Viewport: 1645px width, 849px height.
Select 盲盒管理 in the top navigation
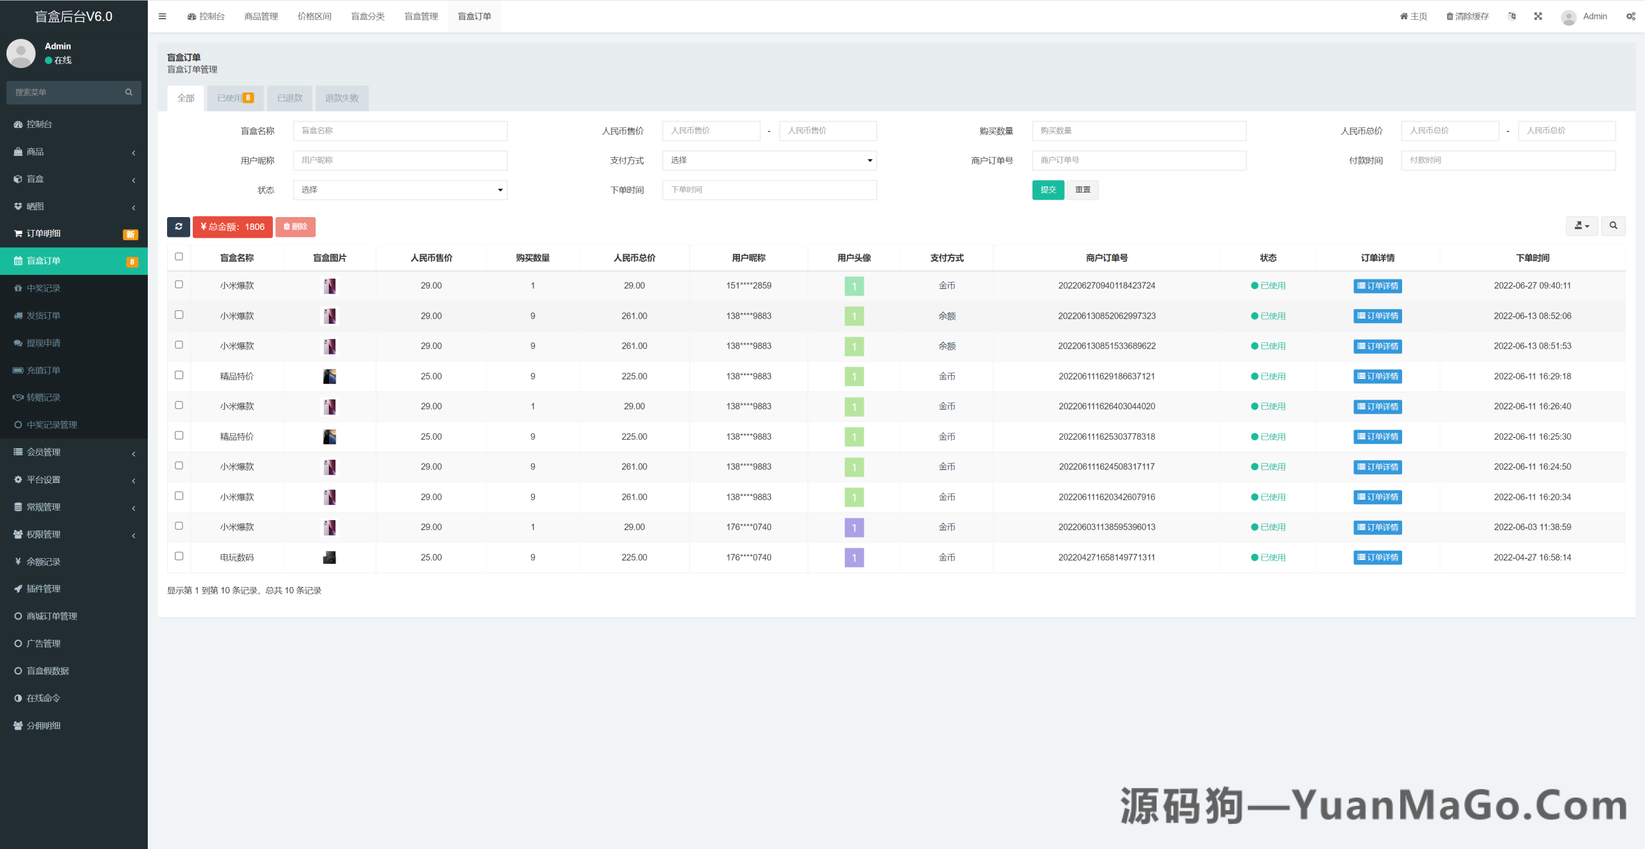[421, 16]
